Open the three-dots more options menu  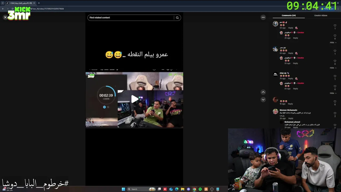pyautogui.click(x=263, y=17)
